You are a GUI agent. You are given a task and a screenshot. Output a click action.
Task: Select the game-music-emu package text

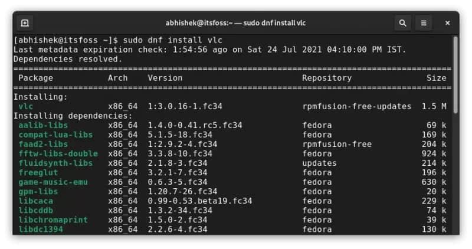[x=53, y=182]
